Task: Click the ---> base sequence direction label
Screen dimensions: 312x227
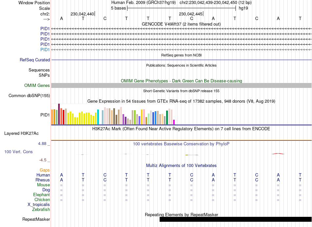Action: coord(46,19)
